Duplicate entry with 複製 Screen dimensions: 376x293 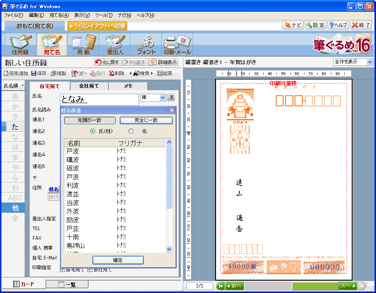(58, 73)
